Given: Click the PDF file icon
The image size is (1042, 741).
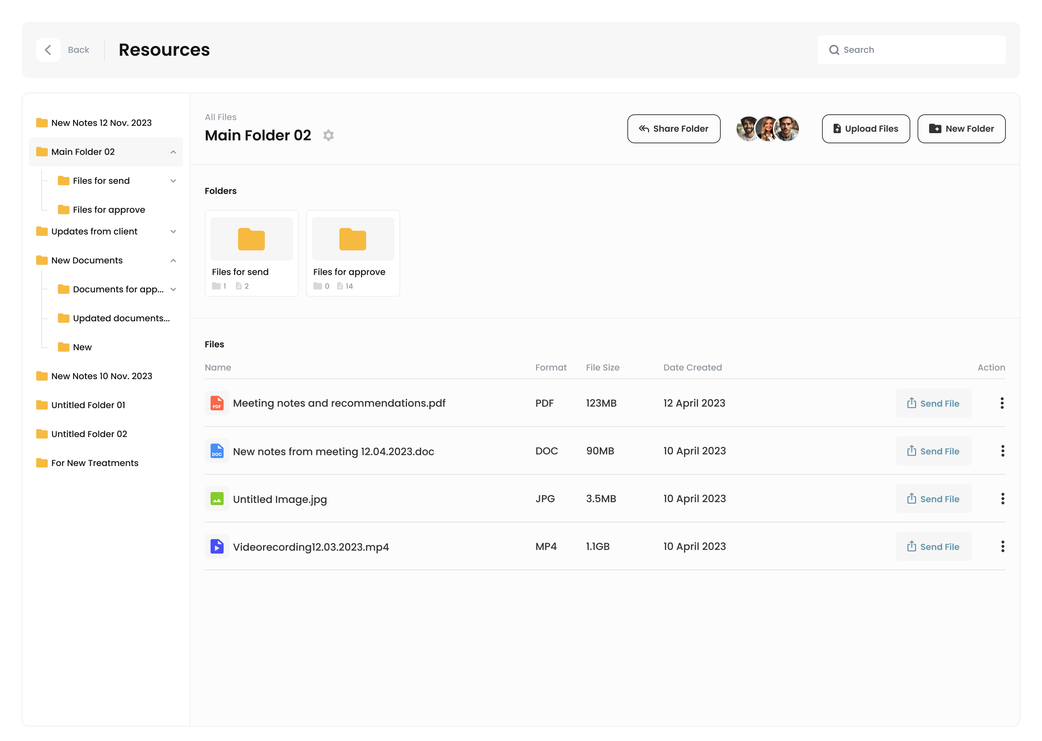Looking at the screenshot, I should (217, 403).
